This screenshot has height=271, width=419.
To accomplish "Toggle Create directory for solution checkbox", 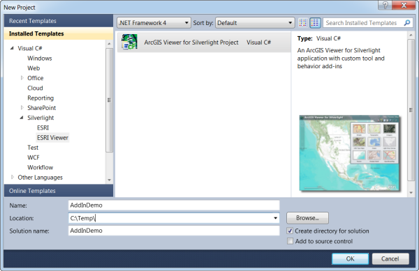I will pos(290,231).
